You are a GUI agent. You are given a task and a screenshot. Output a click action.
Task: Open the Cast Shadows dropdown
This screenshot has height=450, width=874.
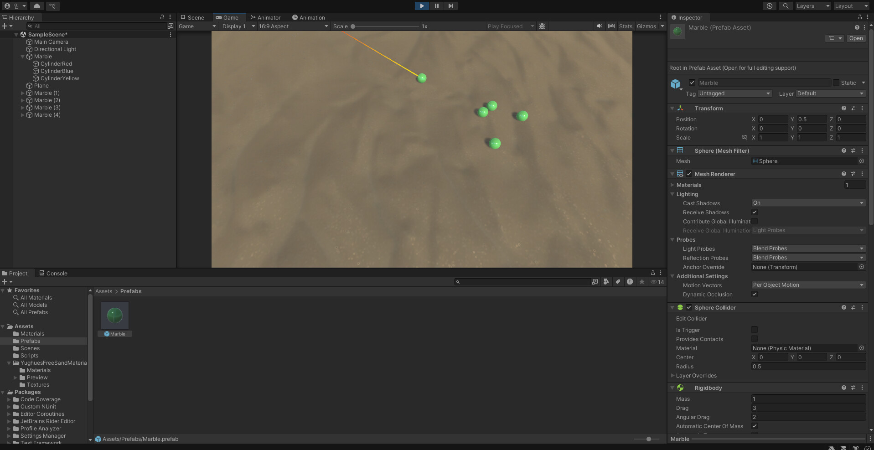pos(808,203)
